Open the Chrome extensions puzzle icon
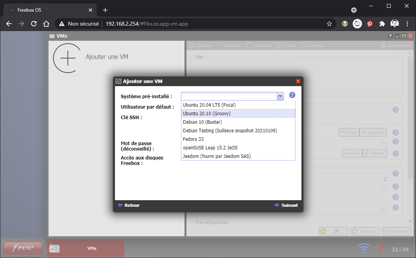This screenshot has height=258, width=416. [382, 24]
